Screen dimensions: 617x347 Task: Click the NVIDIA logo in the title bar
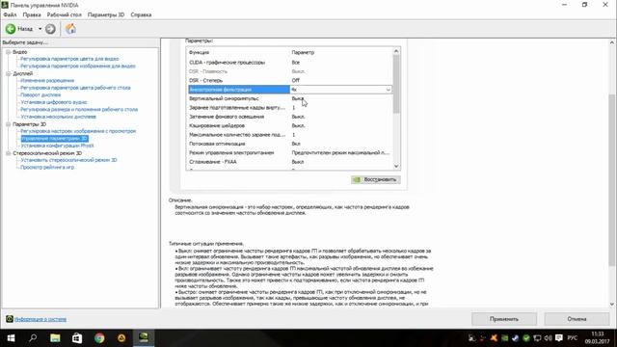[5, 5]
